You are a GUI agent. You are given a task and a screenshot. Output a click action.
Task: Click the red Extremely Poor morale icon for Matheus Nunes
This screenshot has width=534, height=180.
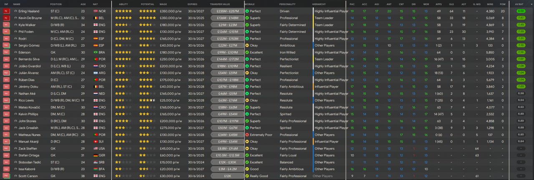[247, 135]
